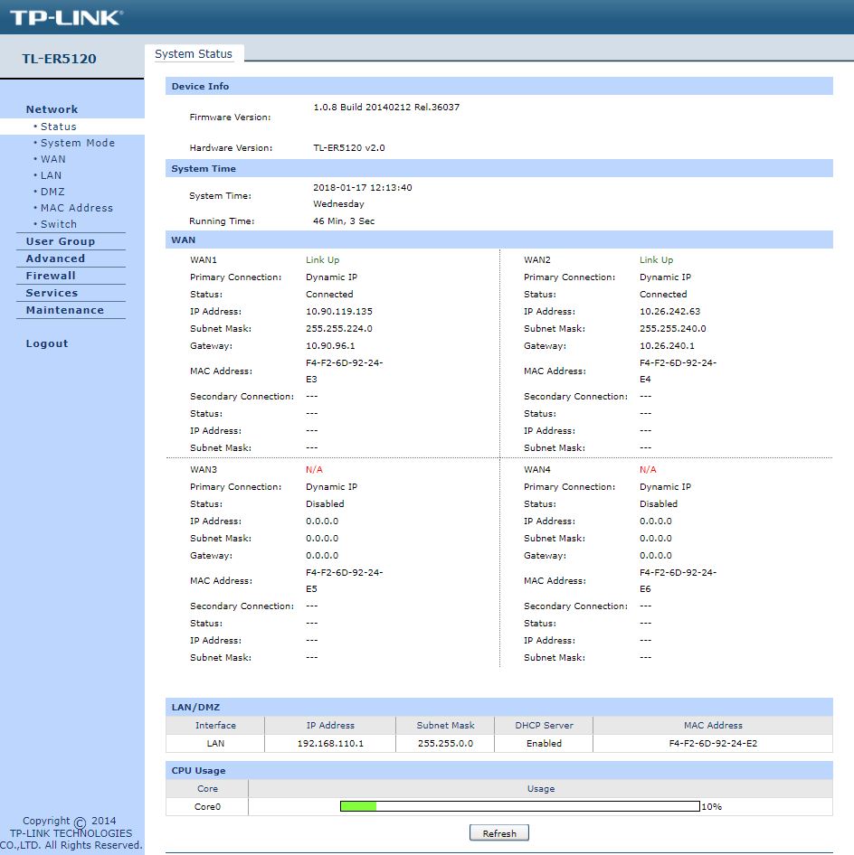Click LAN MAC address F4-F2-6D-92-24-E2
The width and height of the screenshot is (854, 855).
(713, 743)
